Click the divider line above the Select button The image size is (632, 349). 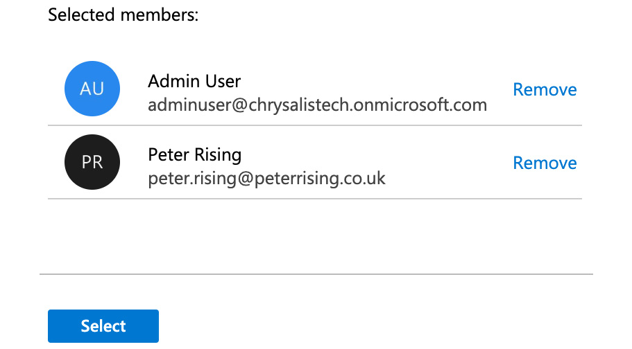[x=316, y=274]
